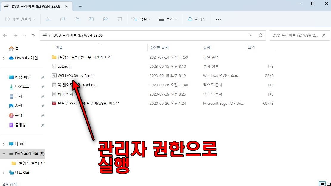Open 바탕 화면 quick access folder
Viewport: 331px width, 186px height.
[20, 77]
